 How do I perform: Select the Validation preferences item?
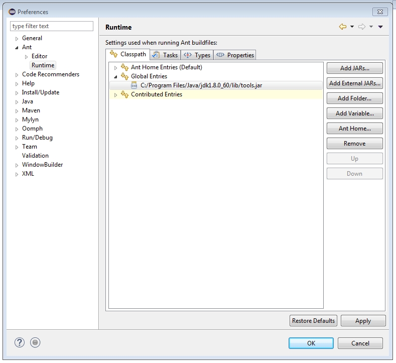[x=35, y=156]
